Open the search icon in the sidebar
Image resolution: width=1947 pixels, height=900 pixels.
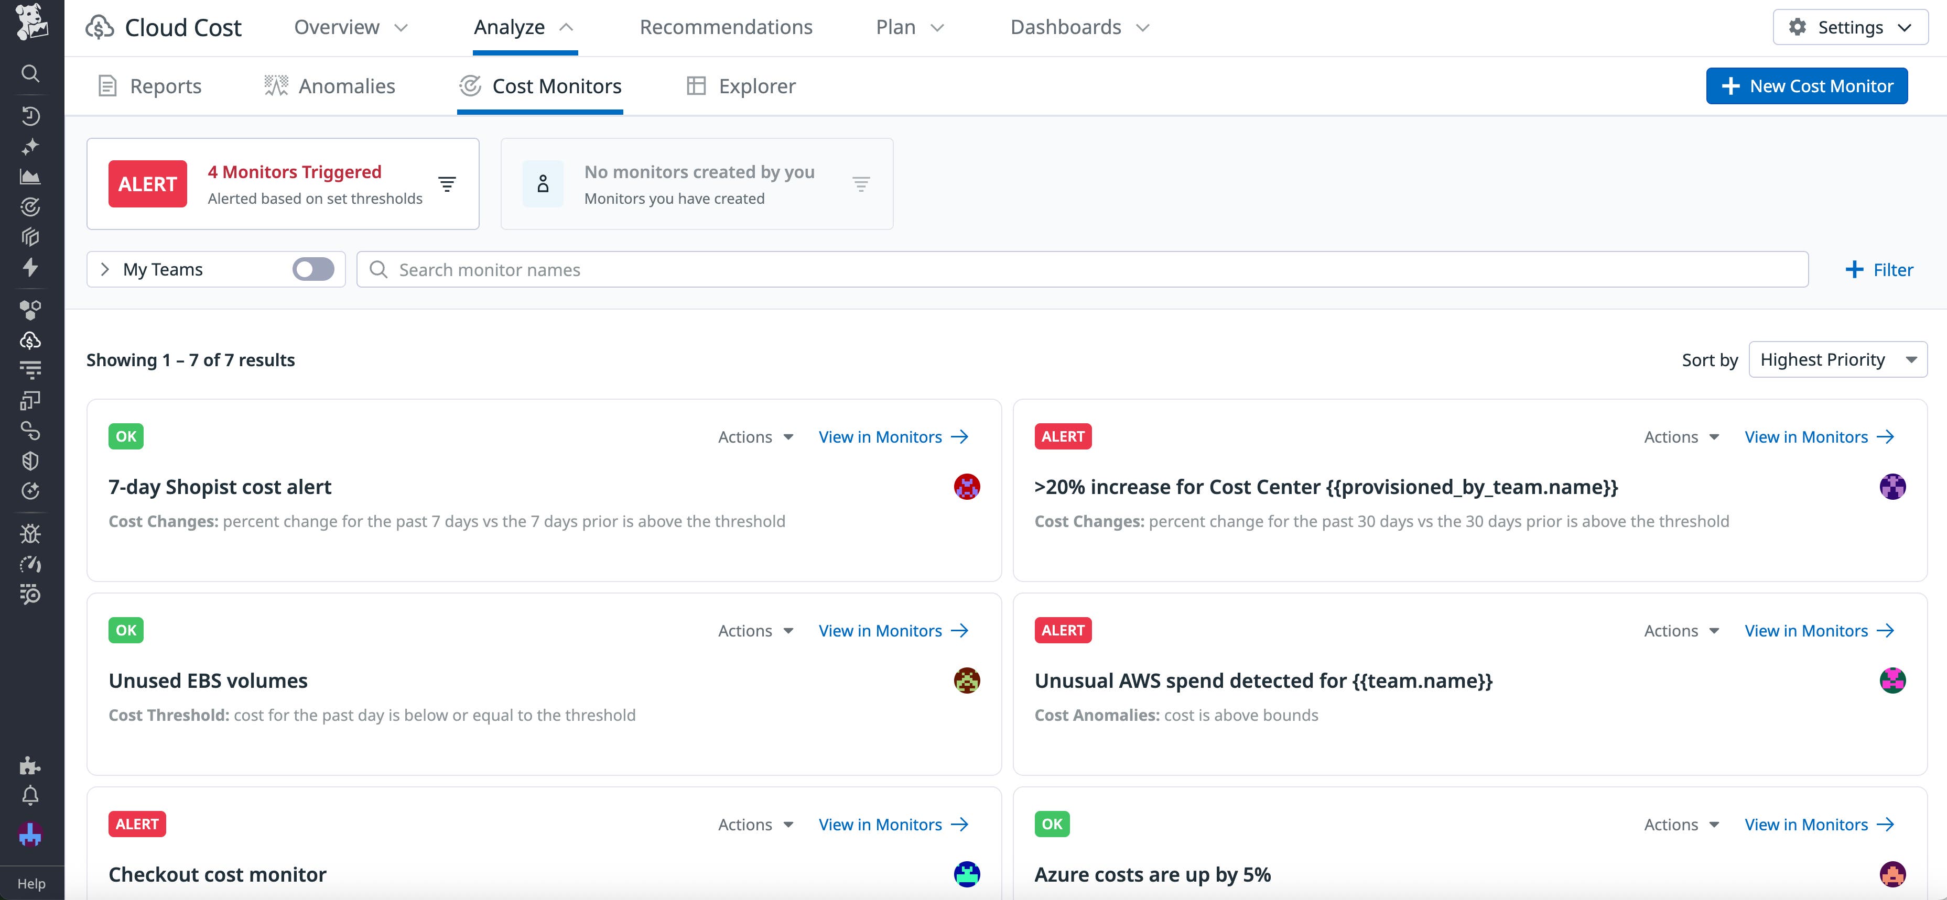coord(30,73)
